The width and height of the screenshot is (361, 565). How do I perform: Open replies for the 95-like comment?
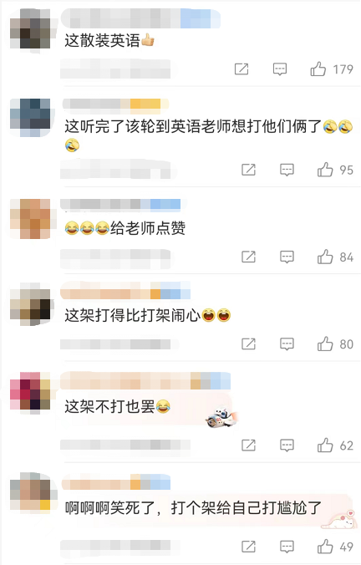pyautogui.click(x=287, y=170)
